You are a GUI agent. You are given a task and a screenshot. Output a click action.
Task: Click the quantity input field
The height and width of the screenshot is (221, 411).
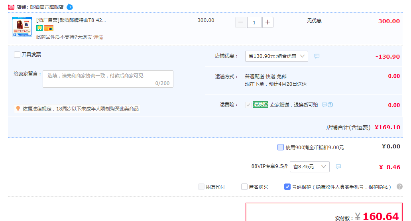coord(254,22)
